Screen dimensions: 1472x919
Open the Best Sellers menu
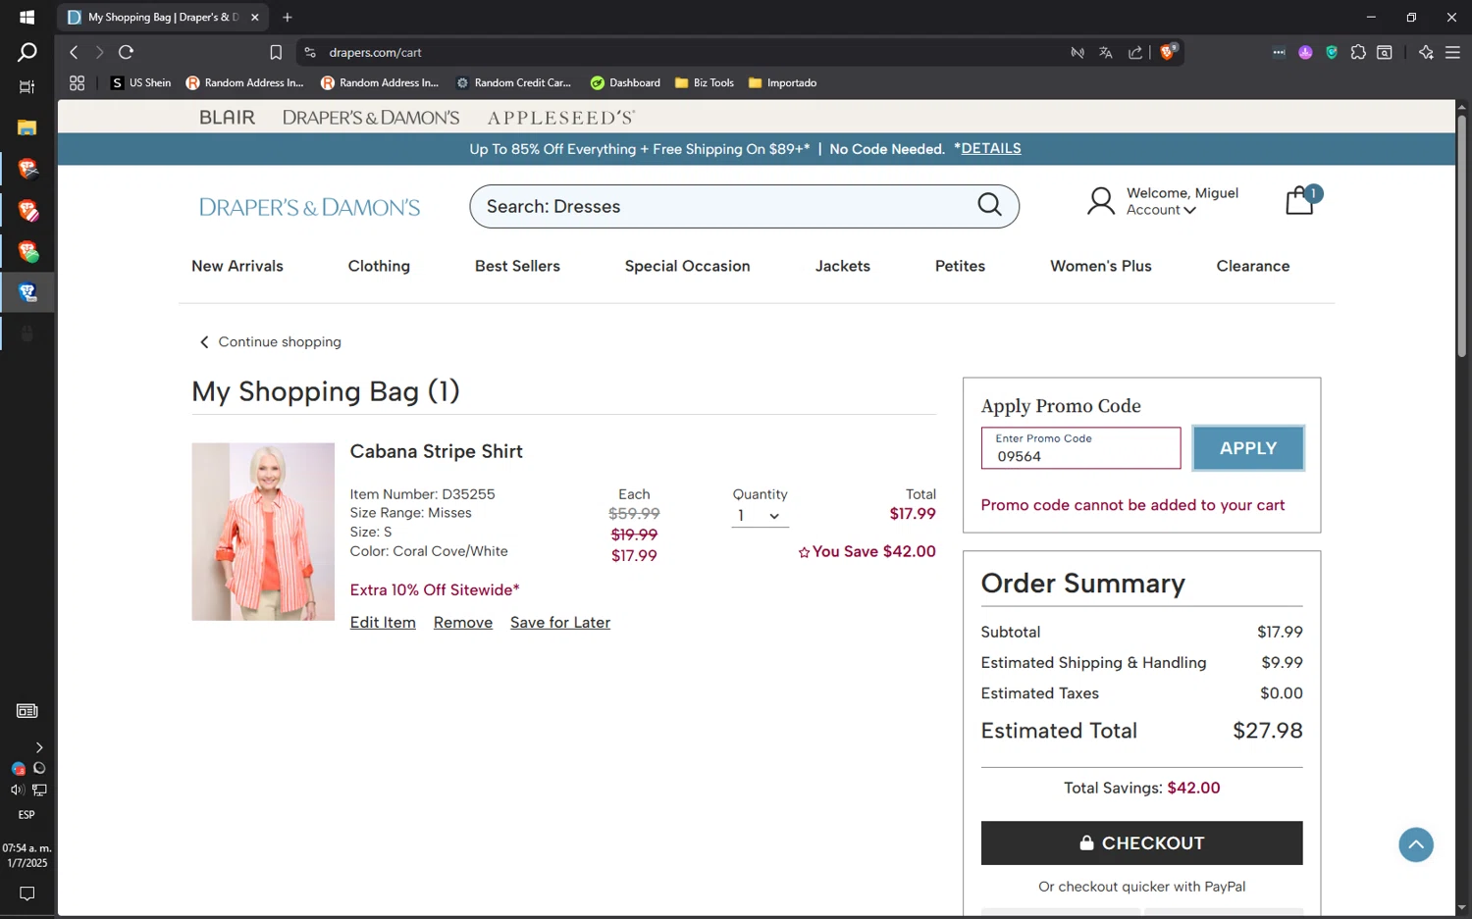[x=517, y=266]
